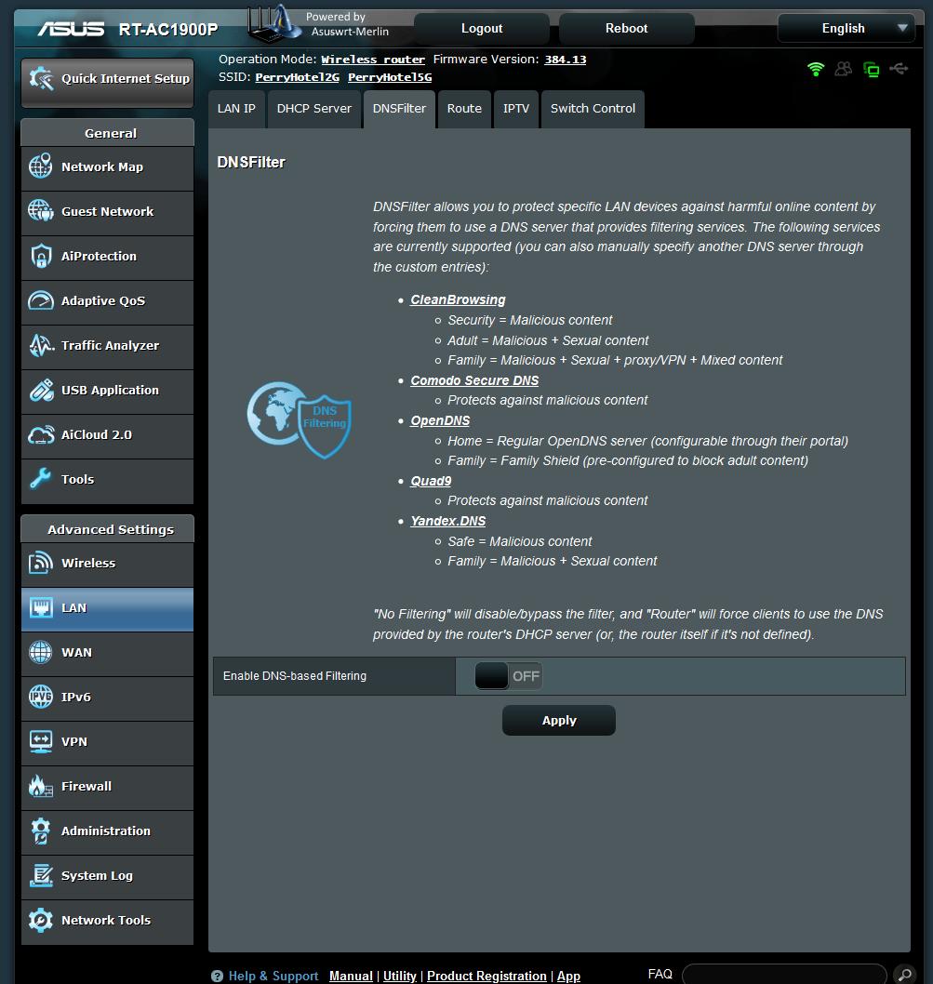Click the Help & Support question icon
This screenshot has height=984, width=933.
tap(218, 976)
